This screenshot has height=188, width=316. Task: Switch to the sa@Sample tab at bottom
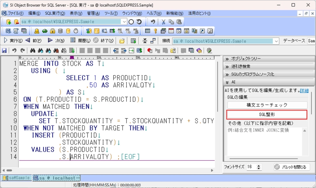tap(16, 178)
